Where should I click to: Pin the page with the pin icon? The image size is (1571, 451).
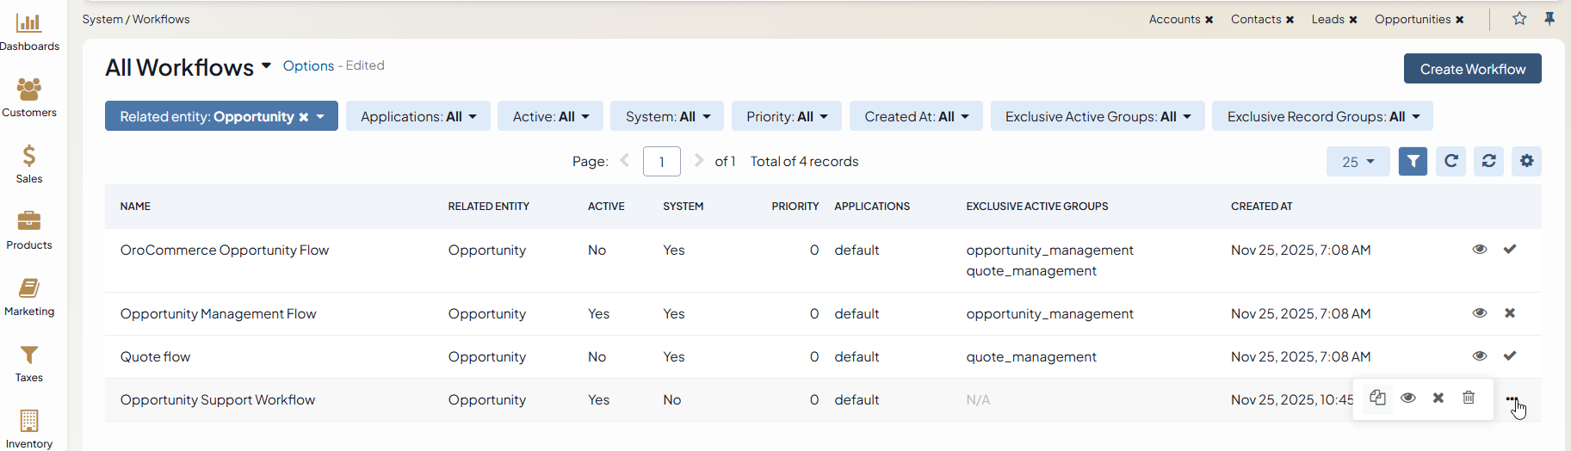[1549, 19]
